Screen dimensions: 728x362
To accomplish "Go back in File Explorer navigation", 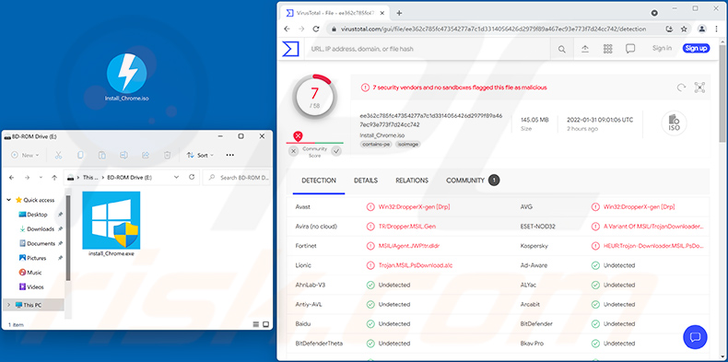I will point(12,177).
